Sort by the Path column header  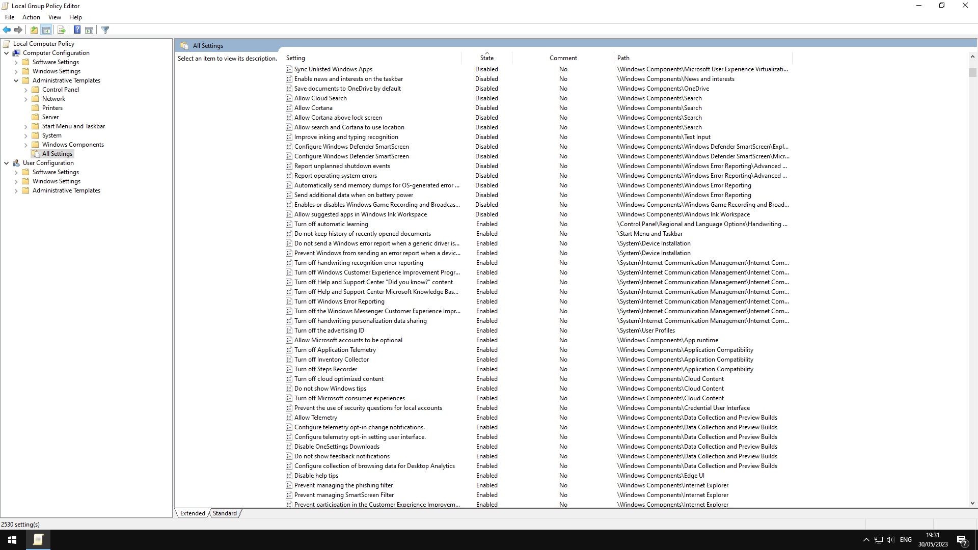coord(703,58)
